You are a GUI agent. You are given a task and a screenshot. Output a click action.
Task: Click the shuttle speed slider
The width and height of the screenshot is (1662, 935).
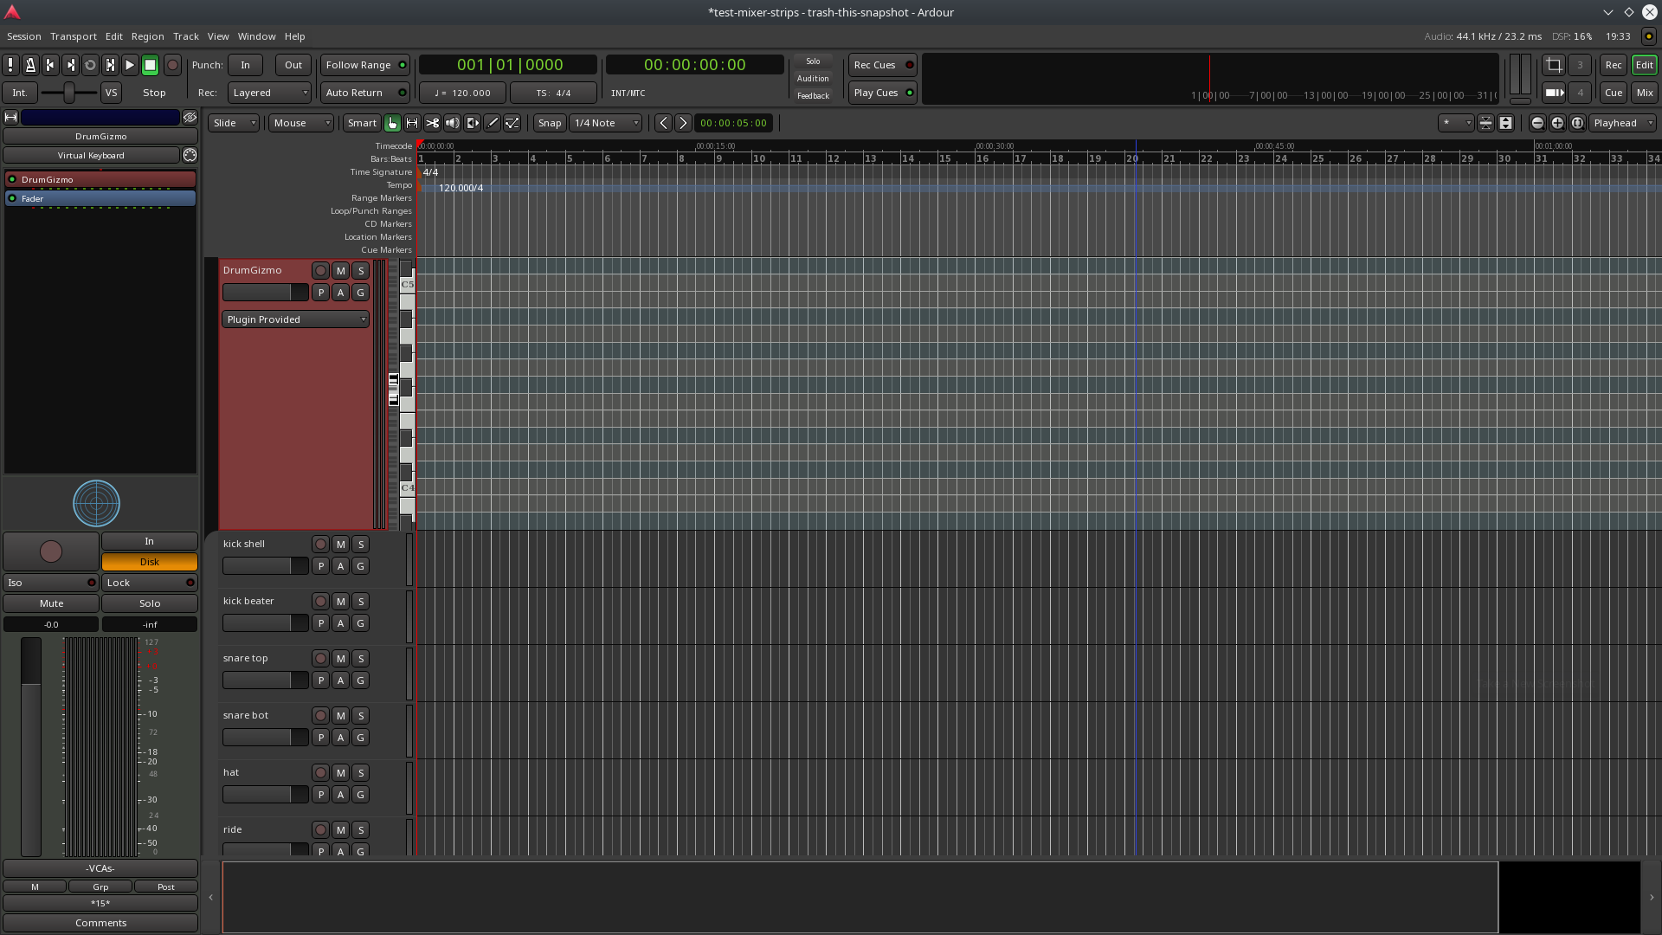[69, 93]
